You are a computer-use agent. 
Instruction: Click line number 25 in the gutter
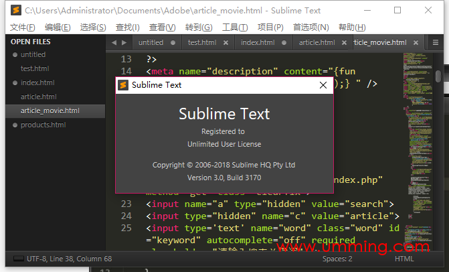click(126, 228)
